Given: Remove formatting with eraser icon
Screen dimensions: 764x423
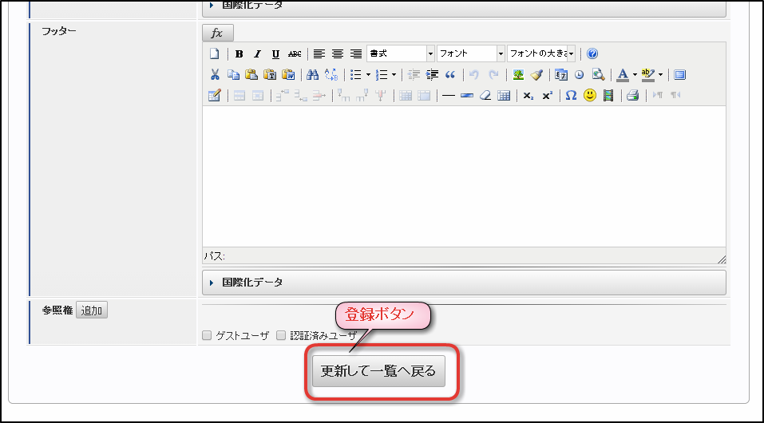Looking at the screenshot, I should [x=485, y=96].
